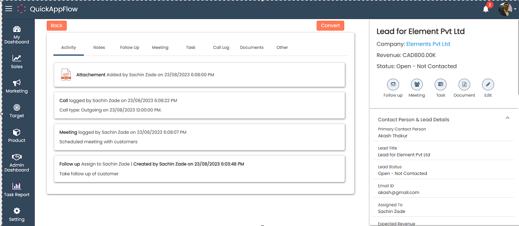
Task: Open the PDF attachment icon
Action: 66,75
